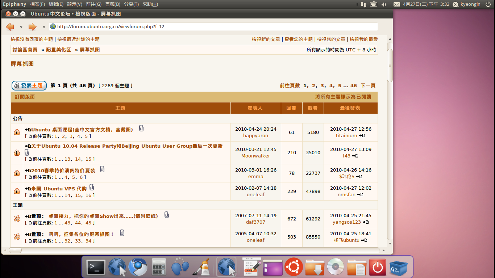Click the paperclip icon beside 米国 Ubuntu VPS 代购
This screenshot has height=278, width=495.
[x=92, y=187]
